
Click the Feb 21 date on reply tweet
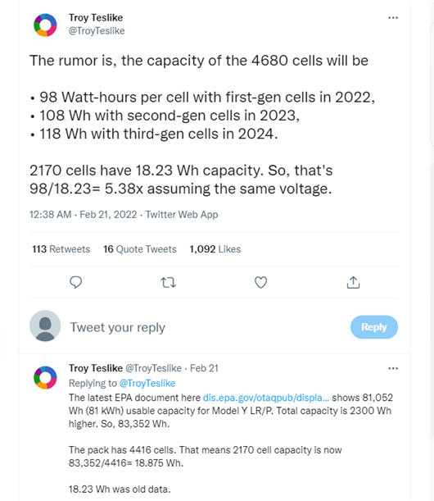204,368
